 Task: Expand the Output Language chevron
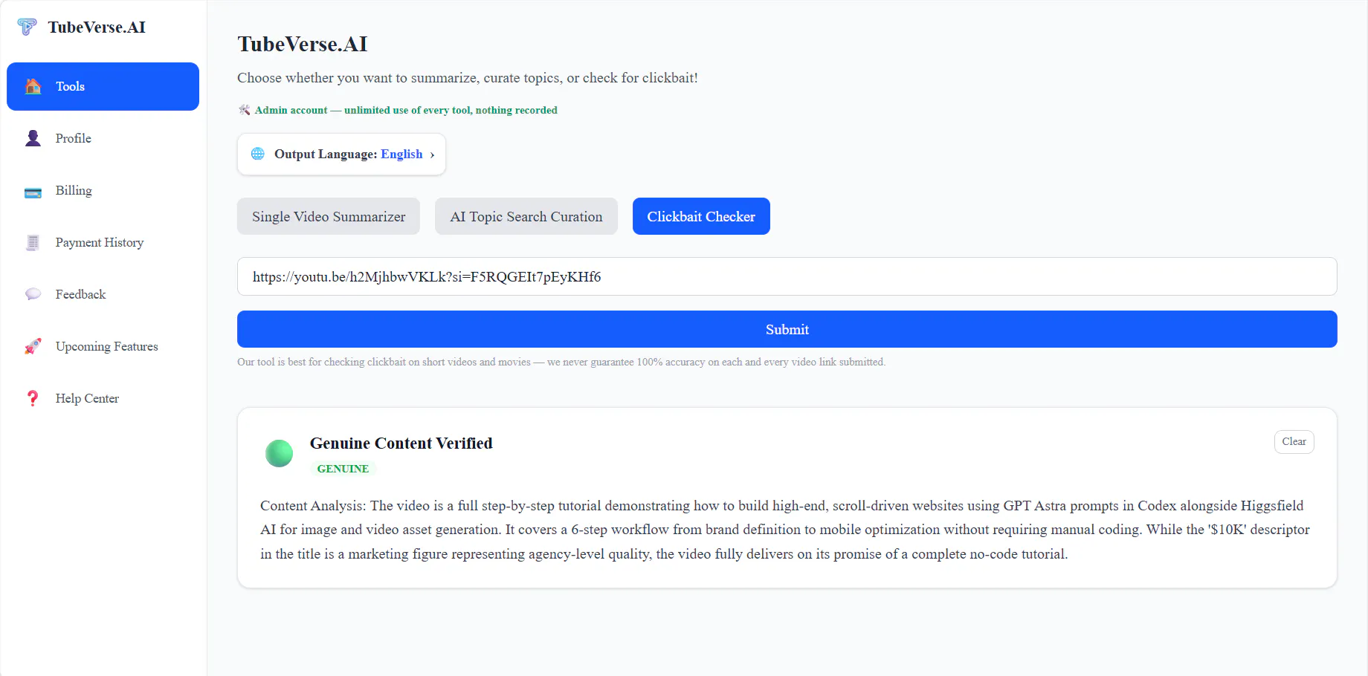[432, 155]
